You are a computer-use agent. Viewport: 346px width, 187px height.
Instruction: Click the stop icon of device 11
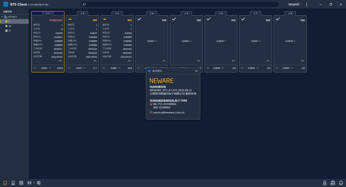[6, 31]
